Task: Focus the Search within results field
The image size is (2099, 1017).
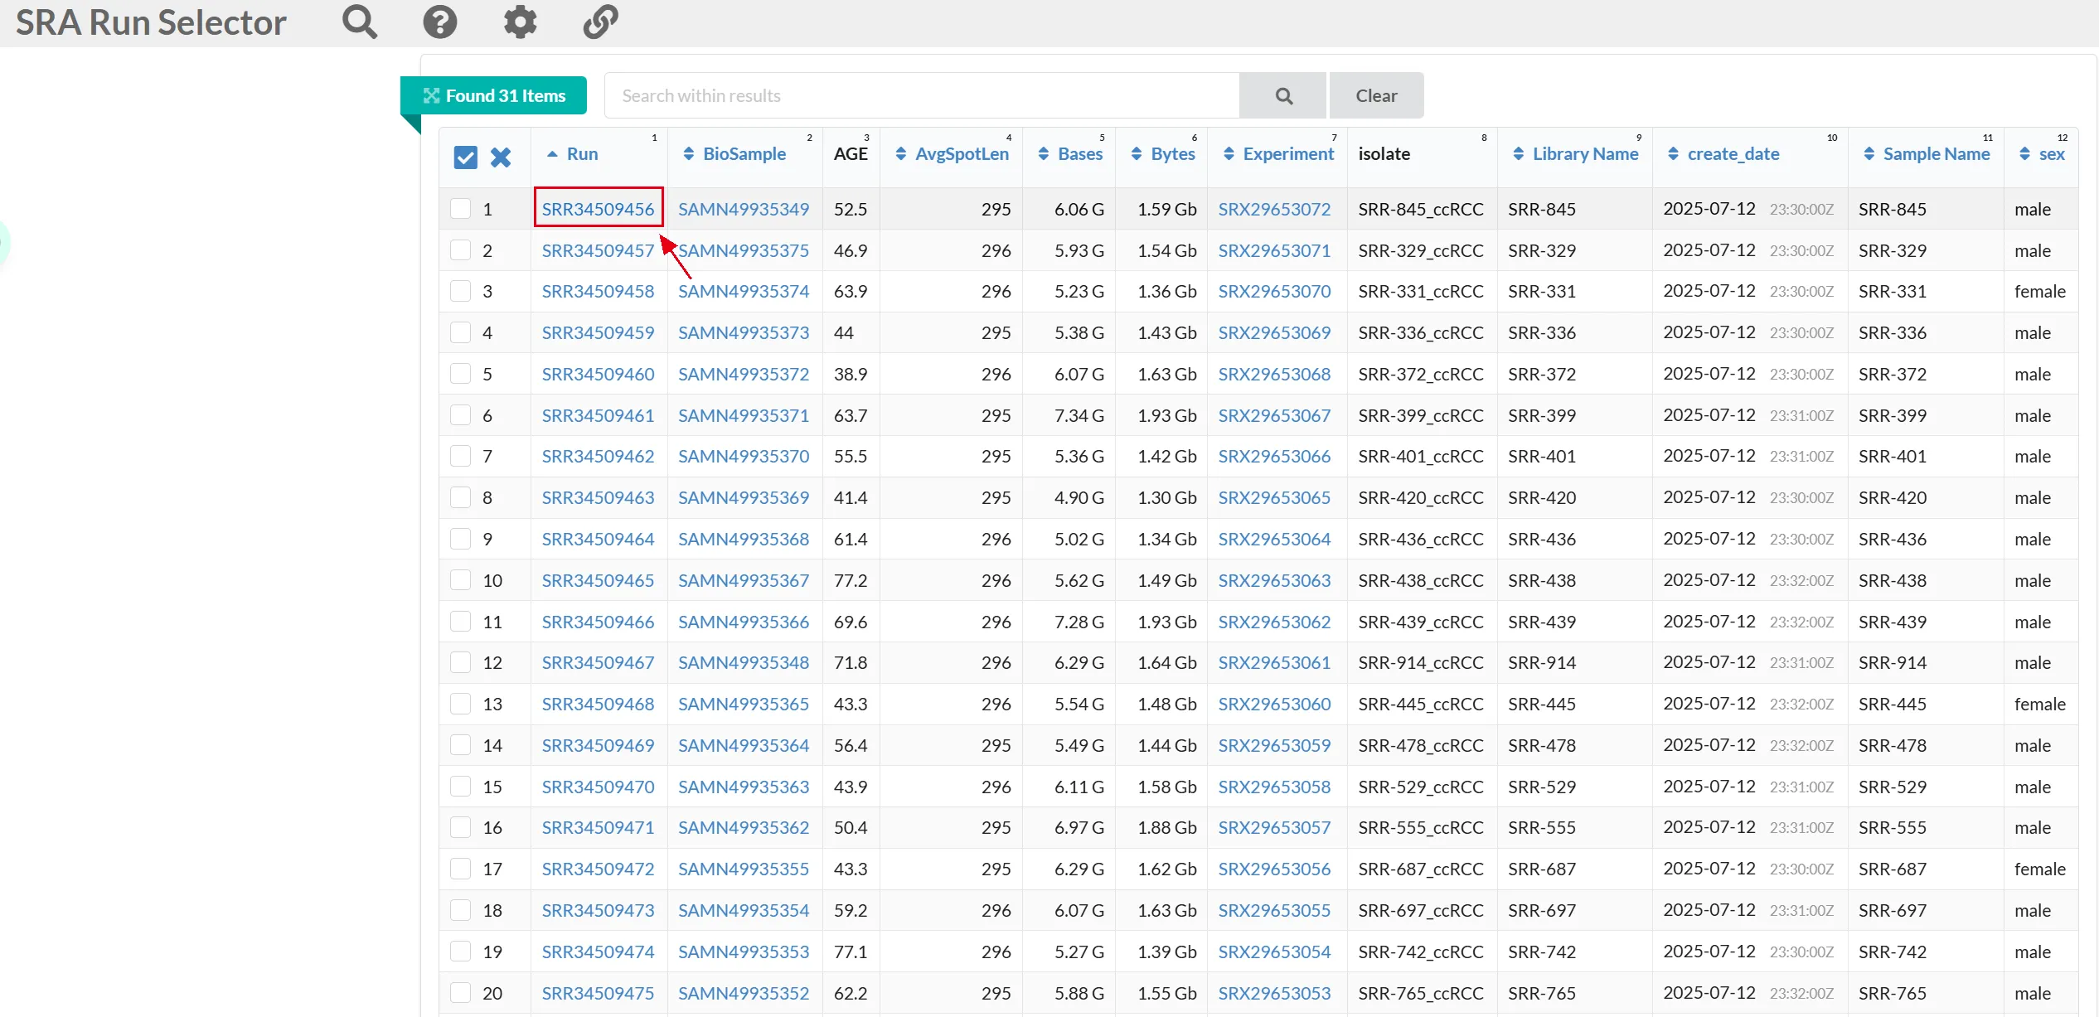Action: tap(921, 96)
